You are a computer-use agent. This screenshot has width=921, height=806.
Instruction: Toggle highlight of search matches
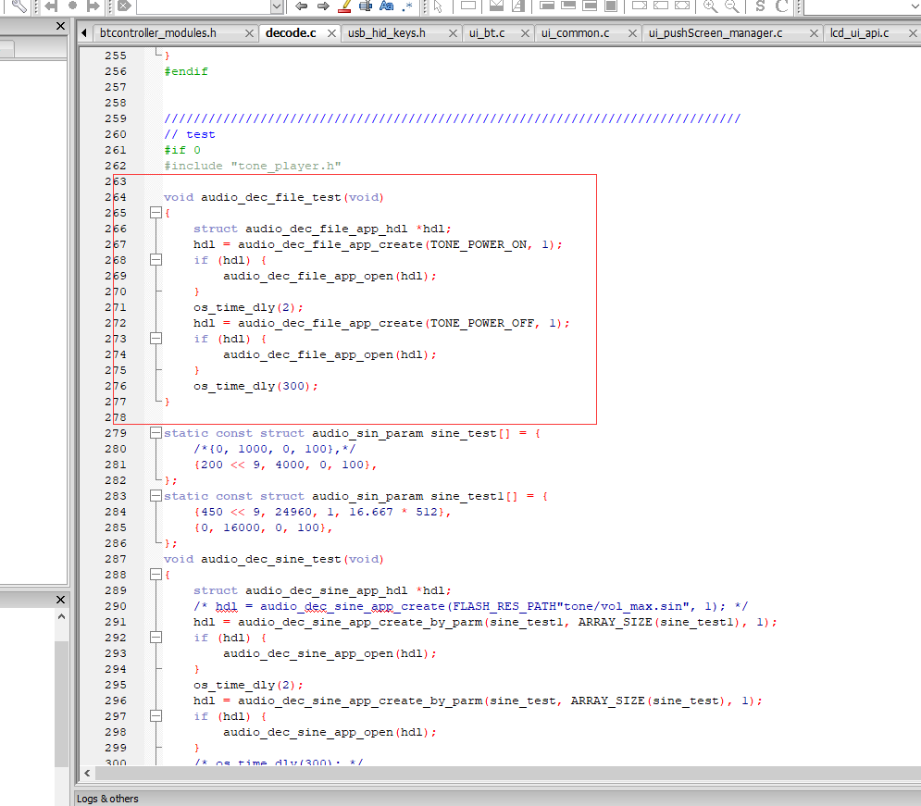[x=344, y=6]
